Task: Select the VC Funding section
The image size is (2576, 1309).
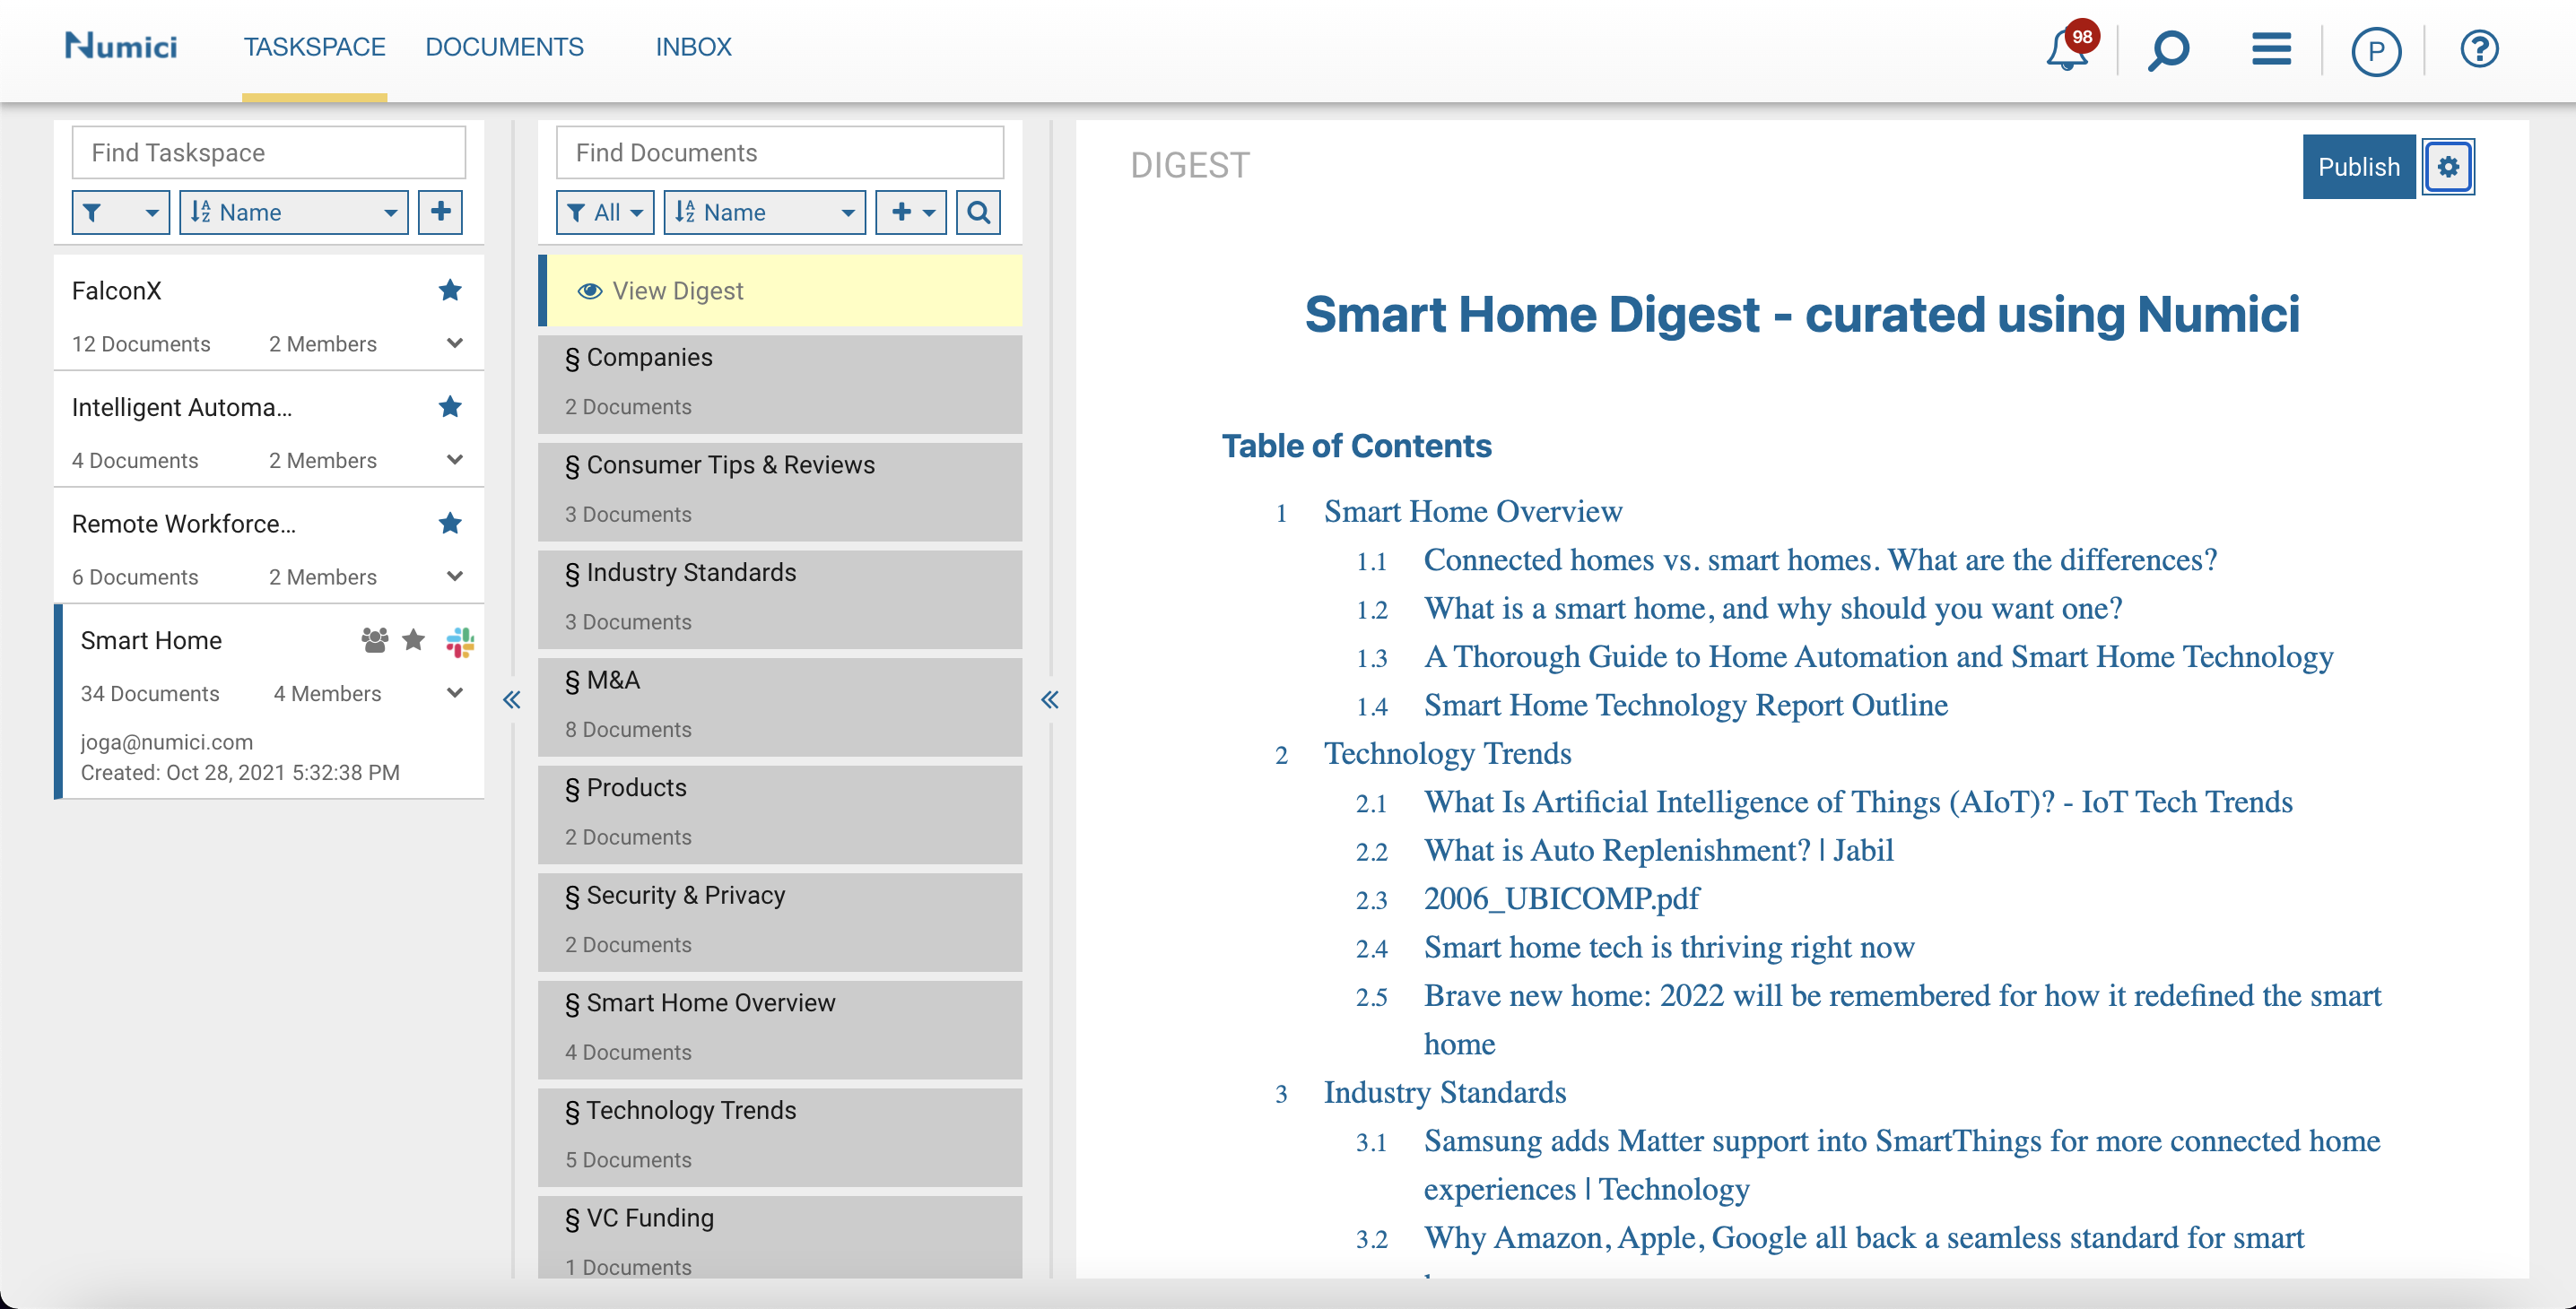Action: coord(779,1239)
